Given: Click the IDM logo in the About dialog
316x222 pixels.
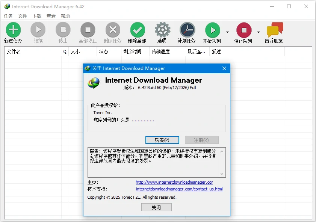Looking at the screenshot, I should click(94, 83).
